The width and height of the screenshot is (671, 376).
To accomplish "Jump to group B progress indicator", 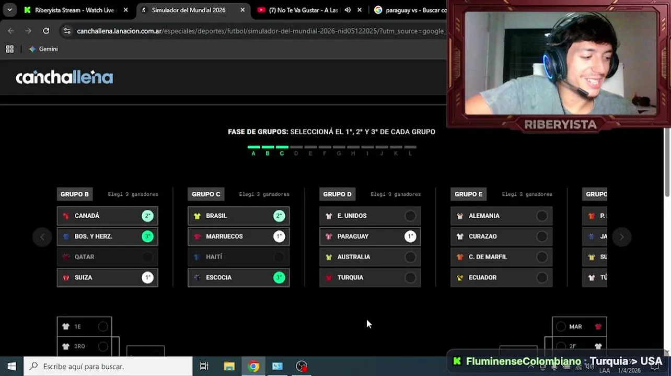I will coord(268,150).
